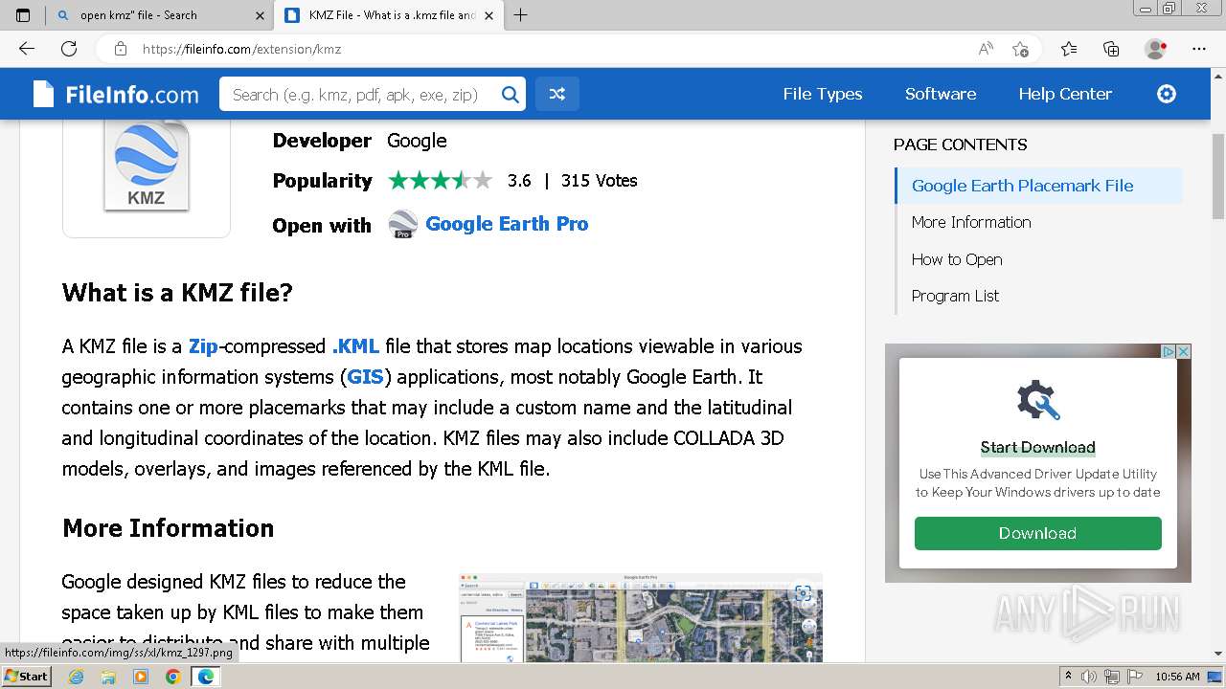This screenshot has height=689, width=1226.
Task: Open the Google Earth Pro link
Action: [507, 224]
